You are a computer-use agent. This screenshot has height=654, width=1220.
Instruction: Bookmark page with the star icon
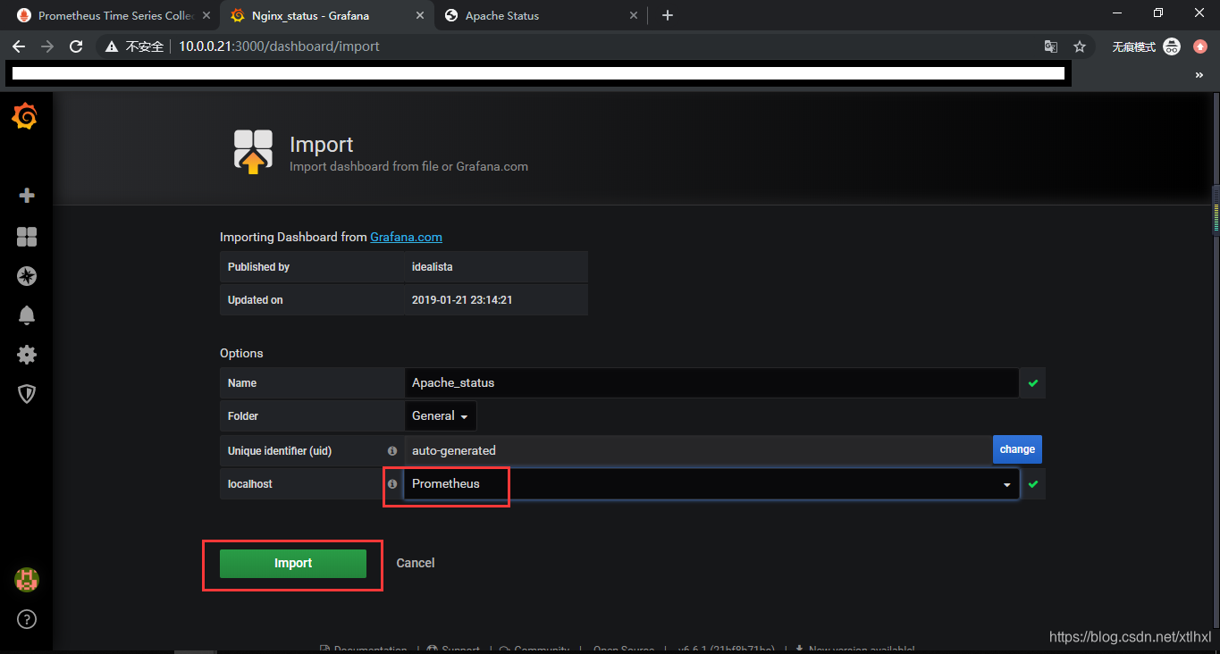[x=1080, y=46]
